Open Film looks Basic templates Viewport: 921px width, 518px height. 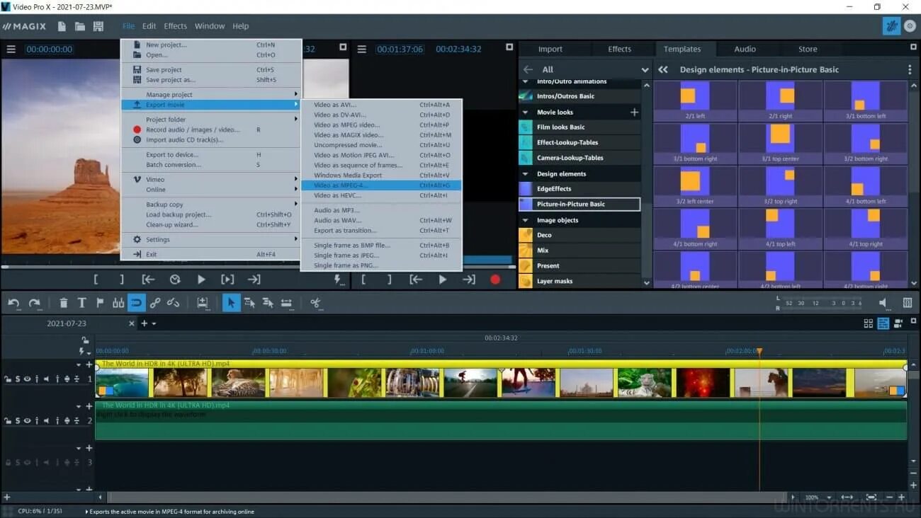[580, 127]
